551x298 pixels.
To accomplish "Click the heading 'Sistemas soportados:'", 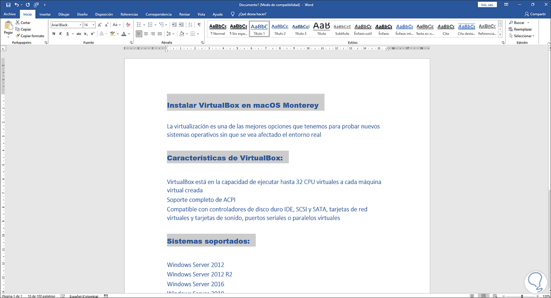I will point(208,241).
